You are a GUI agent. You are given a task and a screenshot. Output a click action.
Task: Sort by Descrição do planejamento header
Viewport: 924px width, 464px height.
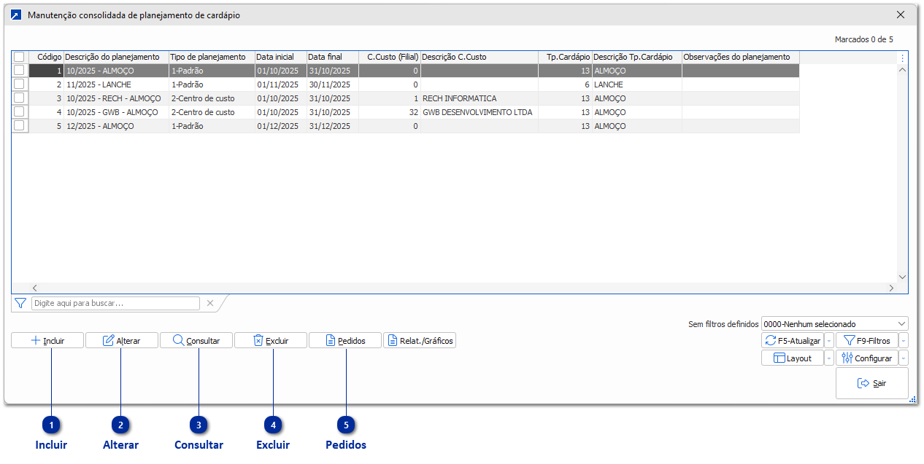pos(116,57)
